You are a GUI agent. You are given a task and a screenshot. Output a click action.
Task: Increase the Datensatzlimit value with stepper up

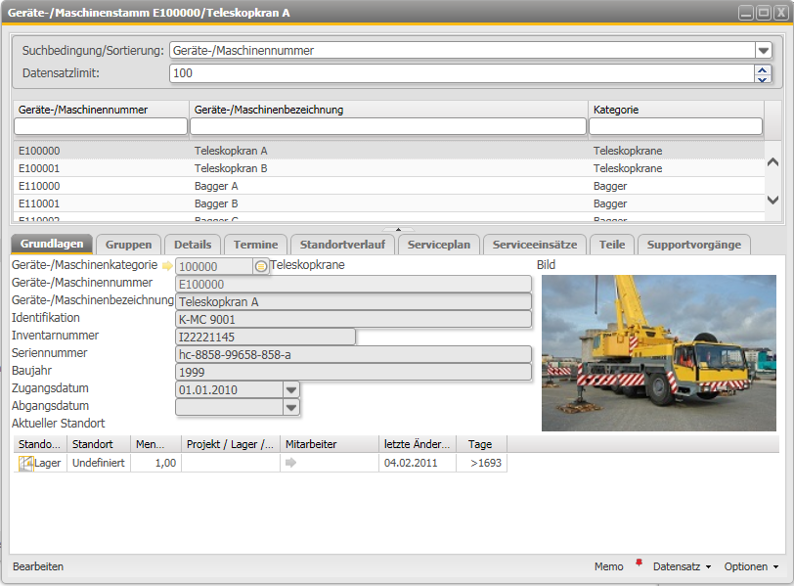click(763, 68)
